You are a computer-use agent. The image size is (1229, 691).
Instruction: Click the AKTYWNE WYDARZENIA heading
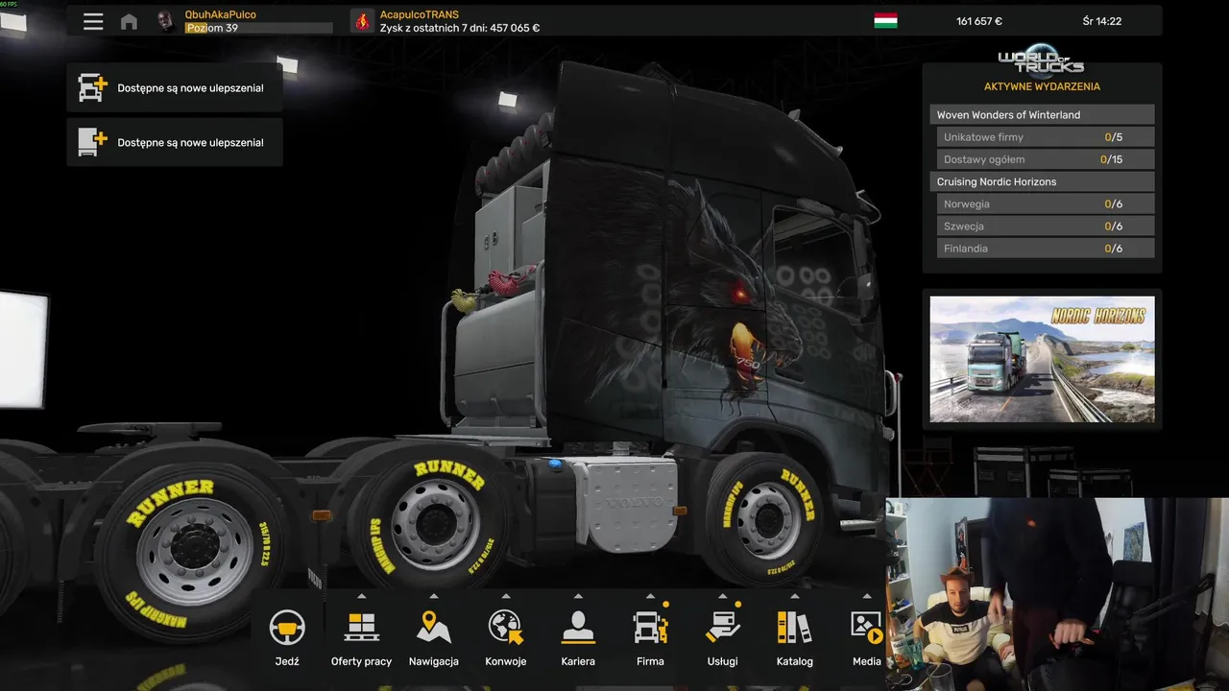coord(1042,86)
